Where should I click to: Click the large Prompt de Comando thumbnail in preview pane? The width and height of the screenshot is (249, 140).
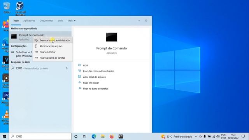click(x=112, y=37)
